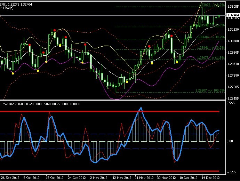Viewport: 240px width, 181px height.
Task: Select the upper red indicator level line
Action: (x=110, y=112)
